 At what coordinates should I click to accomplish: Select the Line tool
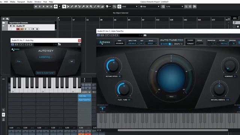coord(95,7)
